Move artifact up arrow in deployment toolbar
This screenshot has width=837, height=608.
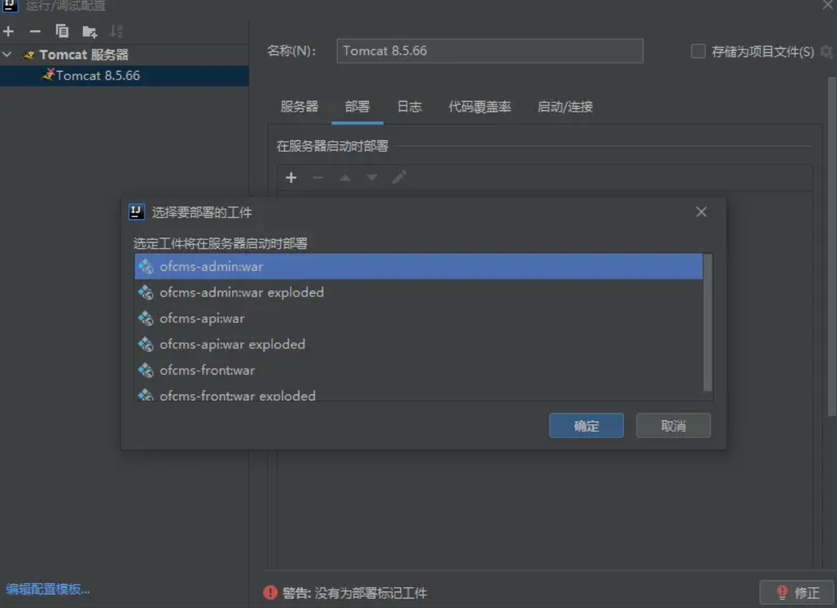click(x=345, y=178)
